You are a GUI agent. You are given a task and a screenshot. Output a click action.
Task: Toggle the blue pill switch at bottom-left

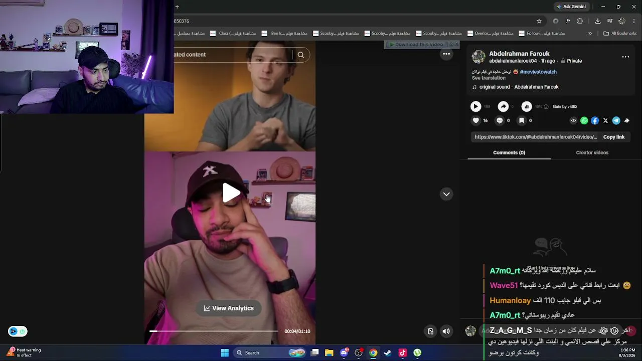[x=18, y=331]
